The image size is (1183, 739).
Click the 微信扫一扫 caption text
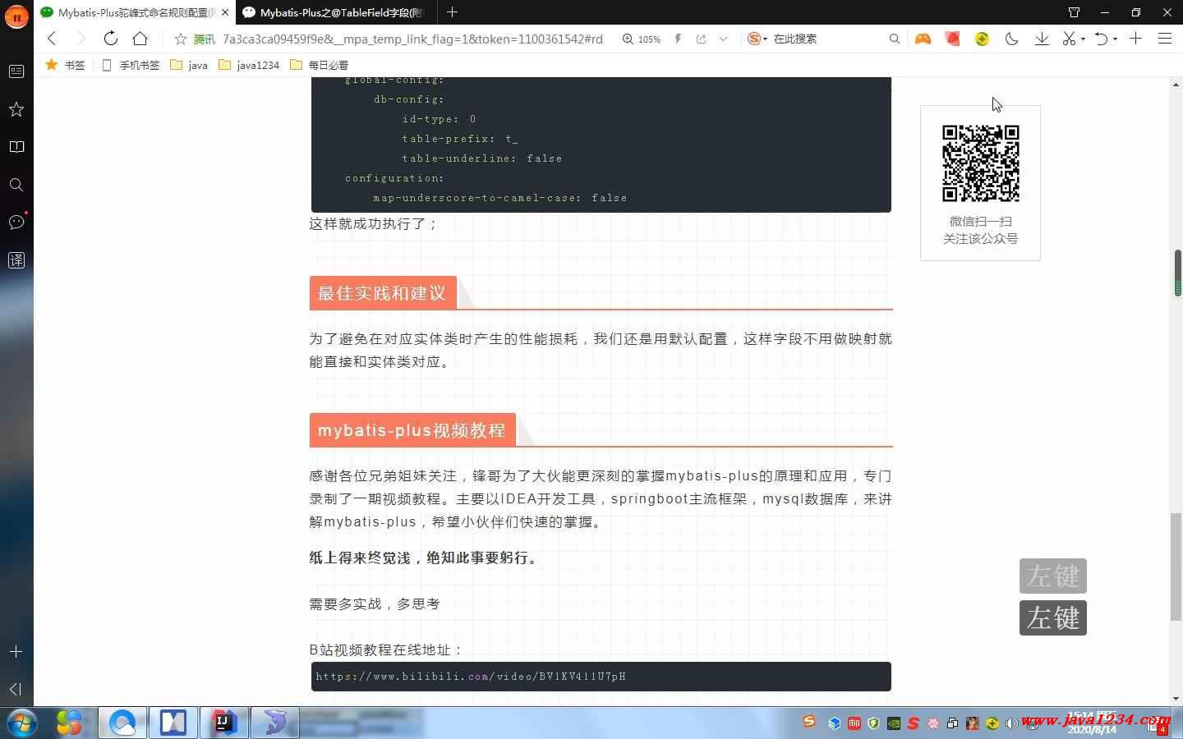pyautogui.click(x=980, y=221)
